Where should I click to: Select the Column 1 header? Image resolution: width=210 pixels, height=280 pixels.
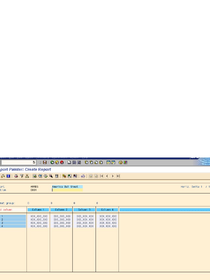click(x=38, y=210)
